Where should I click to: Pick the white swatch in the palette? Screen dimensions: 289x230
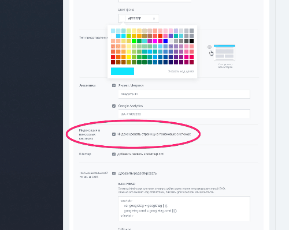tap(113, 36)
